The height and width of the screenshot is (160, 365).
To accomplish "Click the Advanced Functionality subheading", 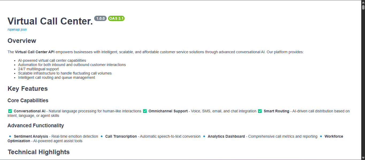I will pyautogui.click(x=36, y=125).
